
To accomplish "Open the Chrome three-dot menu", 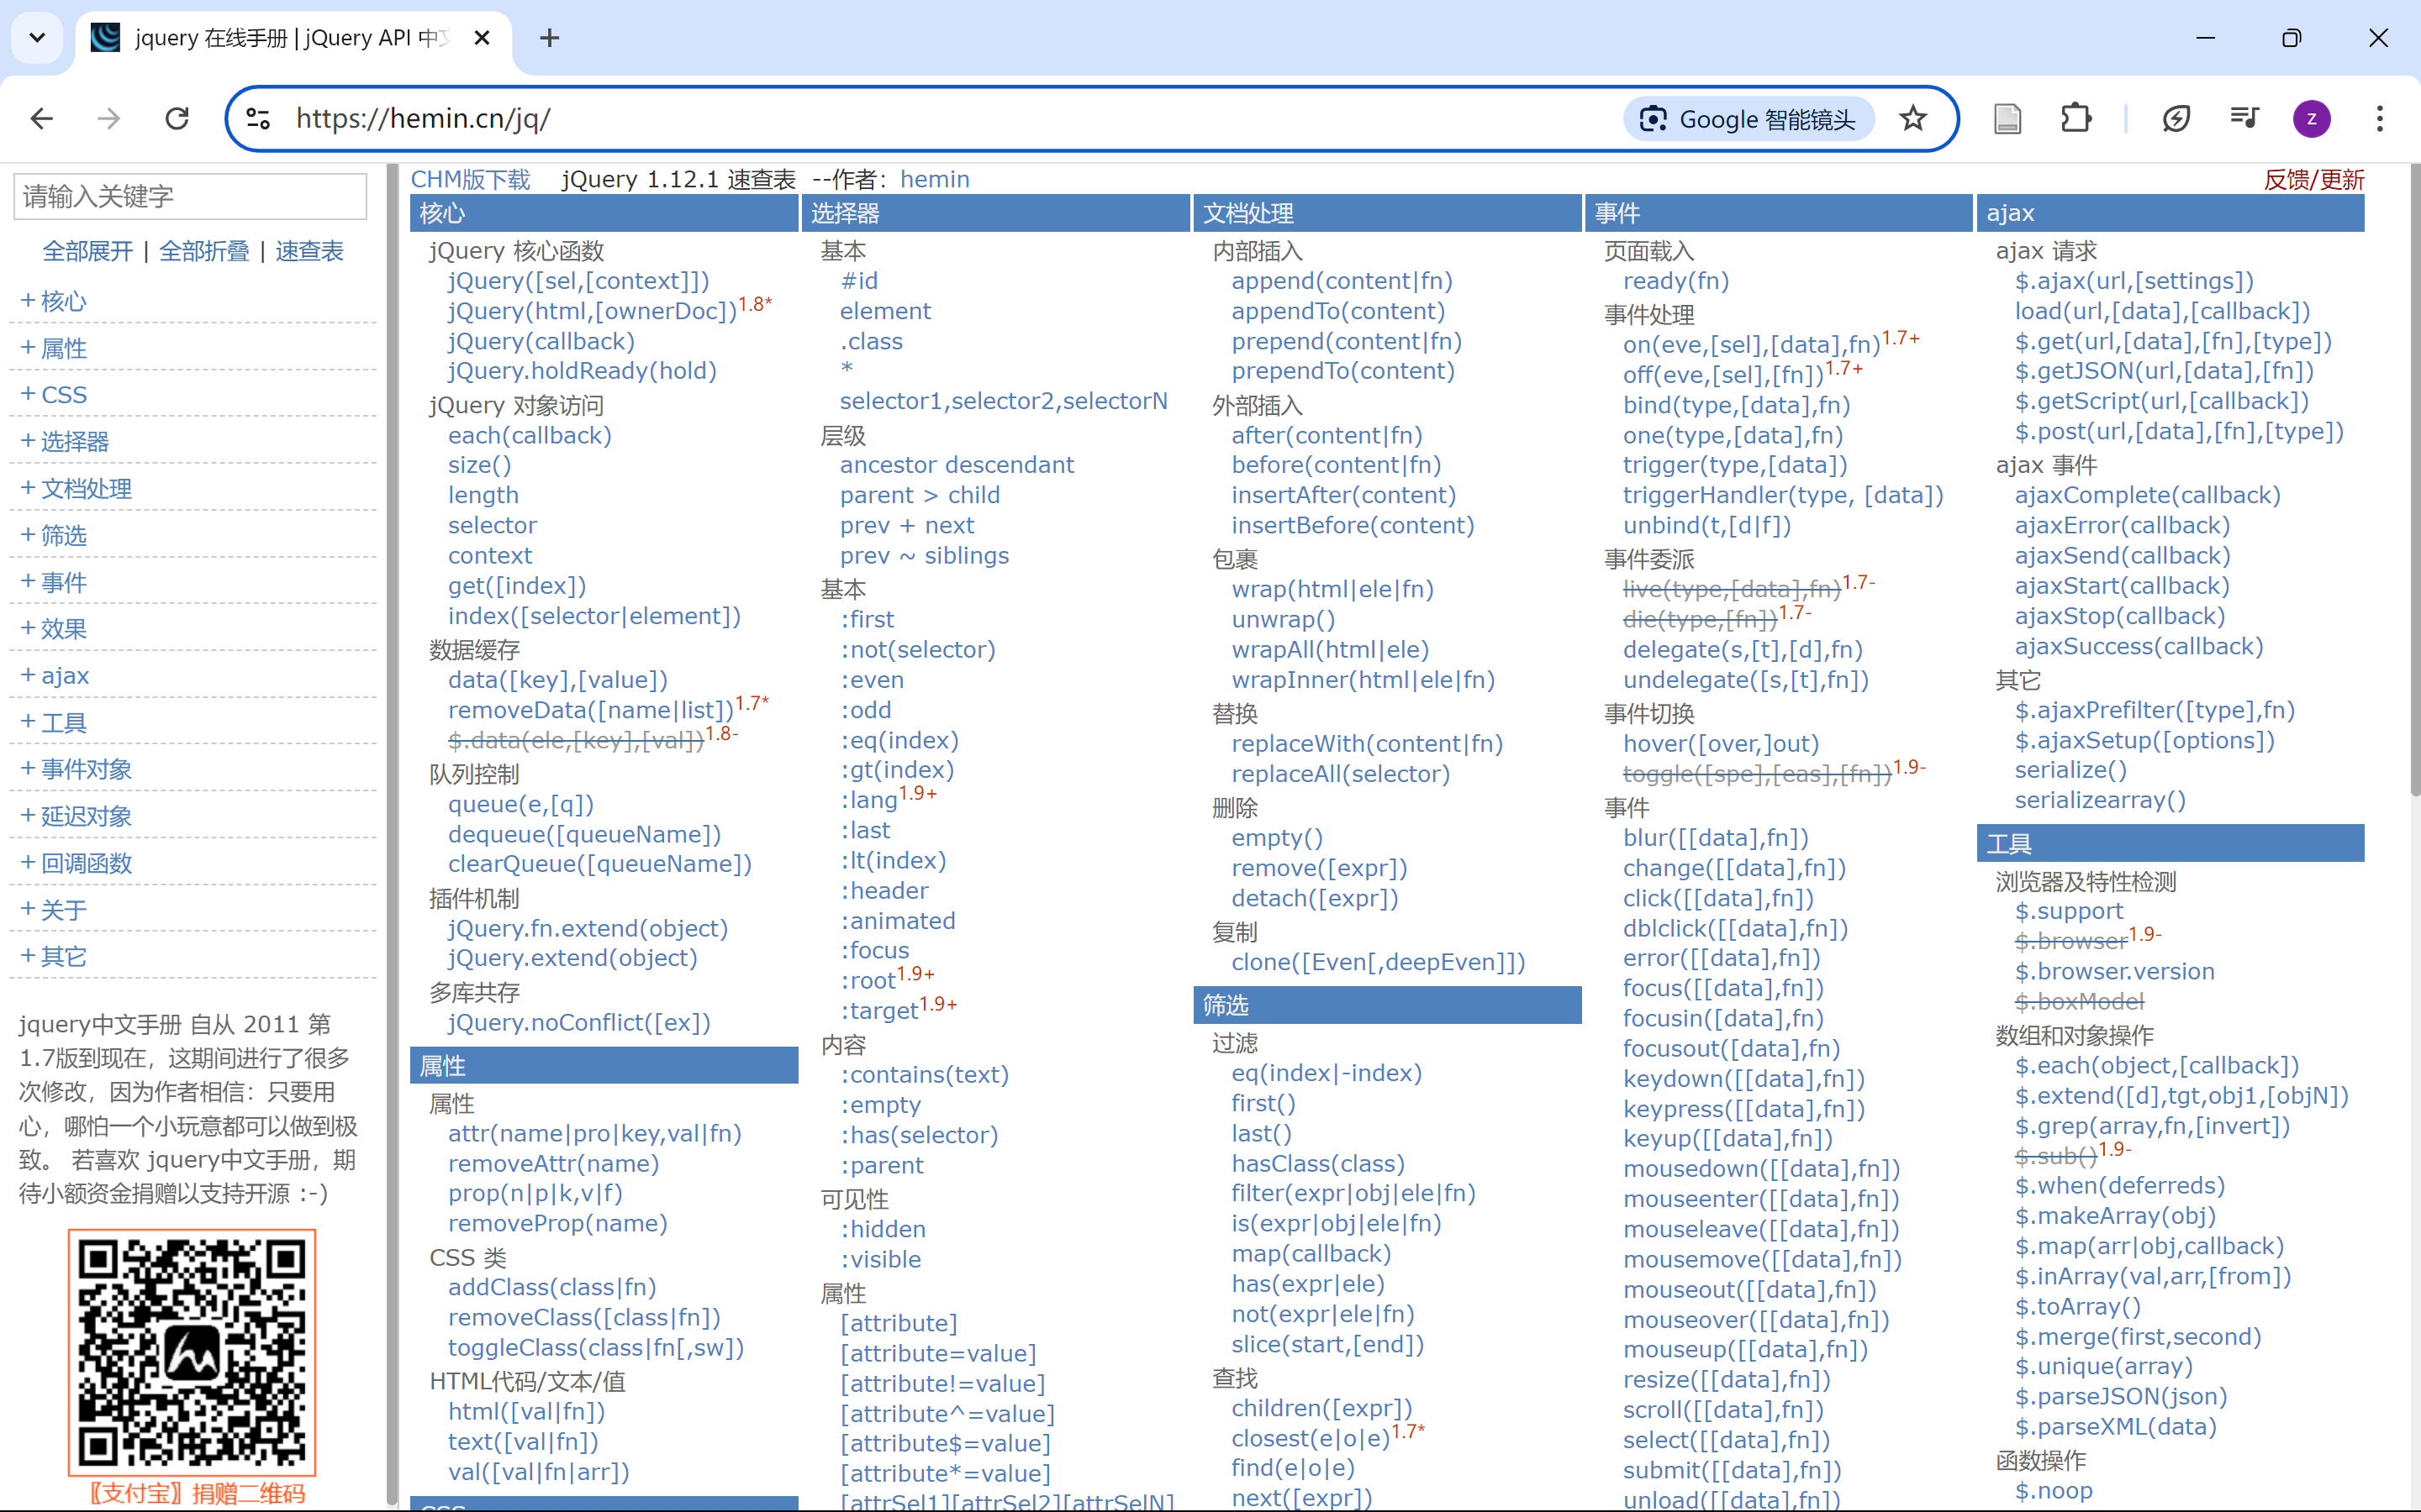I will point(2380,119).
